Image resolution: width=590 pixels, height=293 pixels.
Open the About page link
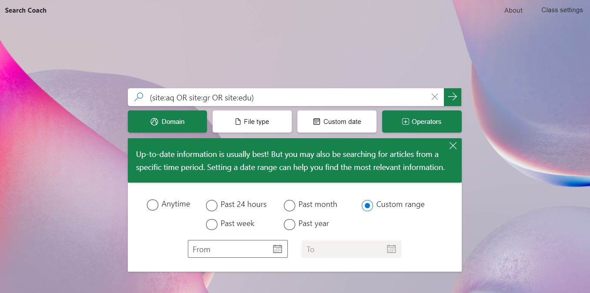[513, 10]
